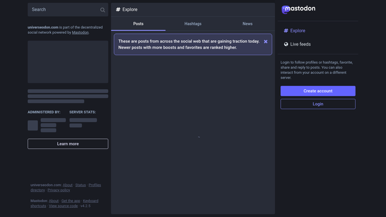Click the Mastodon logo

coord(298,10)
